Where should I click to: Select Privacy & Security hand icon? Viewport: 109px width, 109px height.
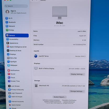click(x=9, y=90)
